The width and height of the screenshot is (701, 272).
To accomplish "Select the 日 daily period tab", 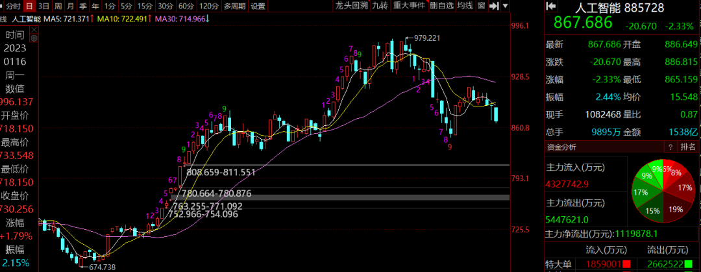I will [x=29, y=6].
